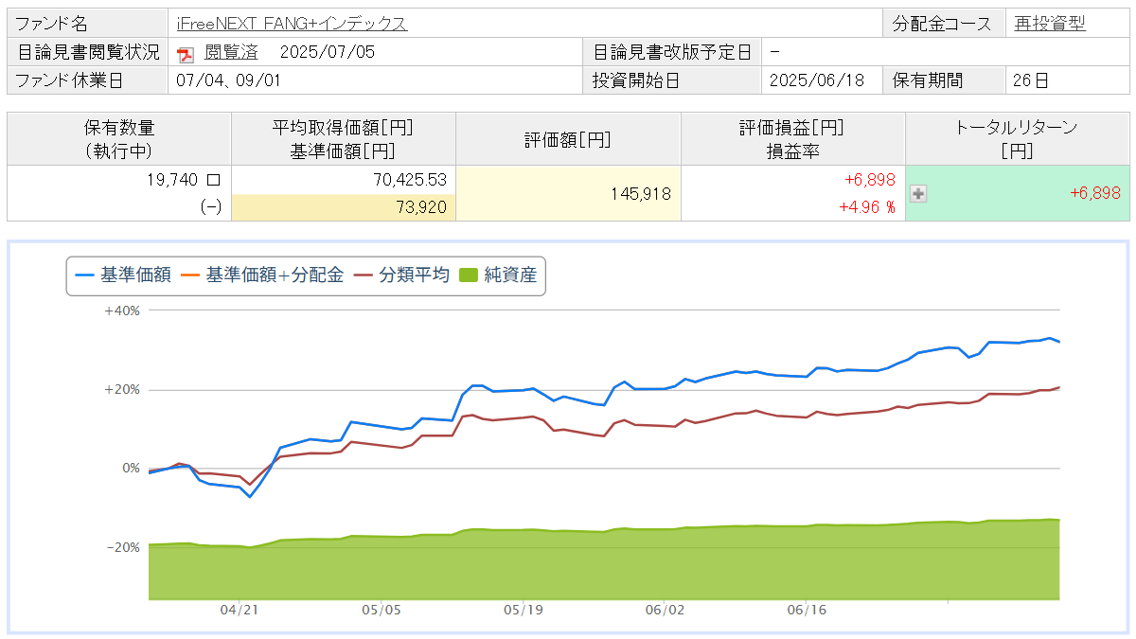The width and height of the screenshot is (1136, 639).
Task: Open the iFreeNEXT FANG+インデックス fund link
Action: coord(292,25)
